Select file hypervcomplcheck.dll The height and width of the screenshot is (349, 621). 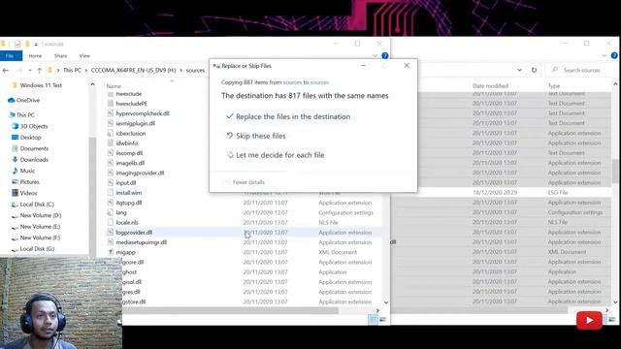143,113
